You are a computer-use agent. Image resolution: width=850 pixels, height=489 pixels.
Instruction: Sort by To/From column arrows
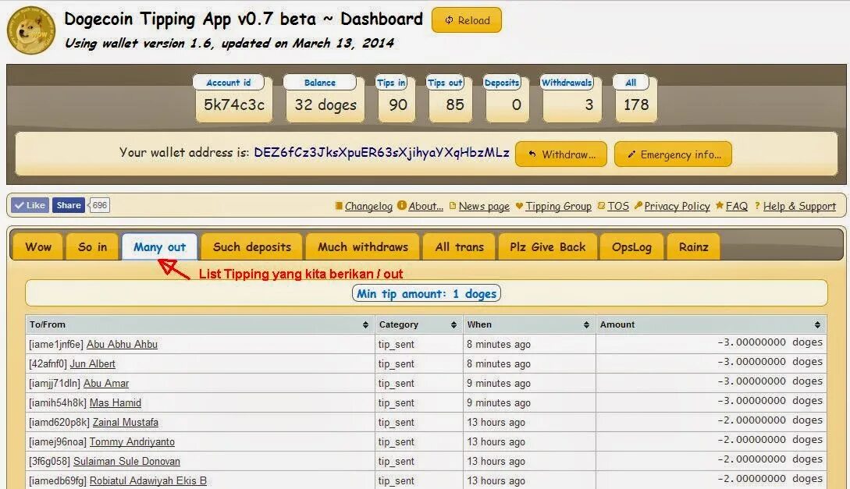coord(365,324)
